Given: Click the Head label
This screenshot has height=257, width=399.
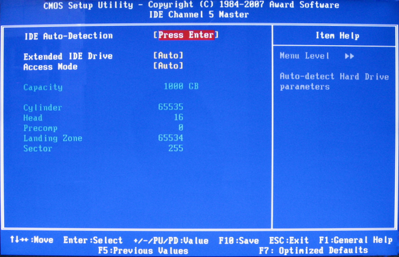Looking at the screenshot, I should click(x=33, y=118).
